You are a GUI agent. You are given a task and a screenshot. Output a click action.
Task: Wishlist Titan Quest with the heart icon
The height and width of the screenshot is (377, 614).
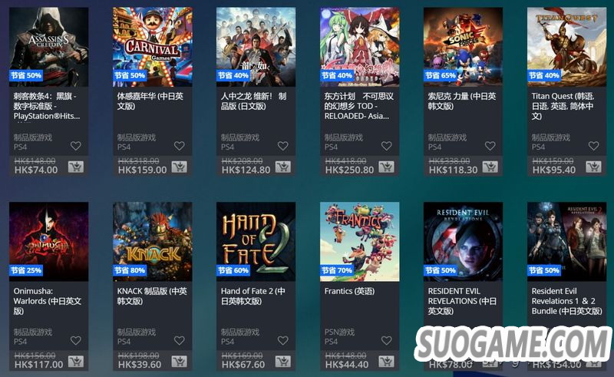click(x=593, y=146)
